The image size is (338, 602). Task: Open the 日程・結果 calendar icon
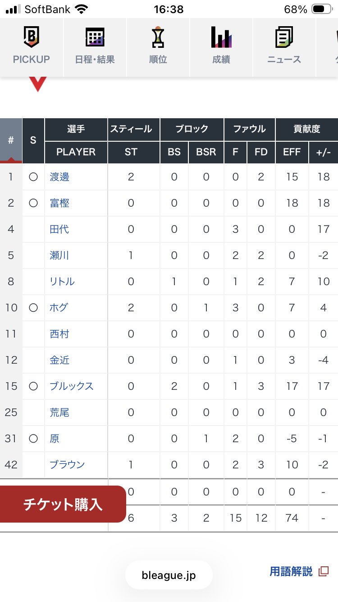pyautogui.click(x=95, y=38)
